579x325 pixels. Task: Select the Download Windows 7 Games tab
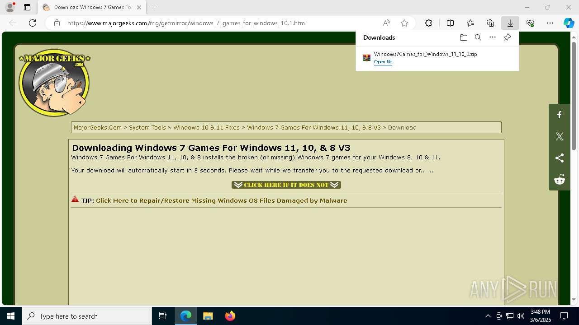click(x=92, y=7)
